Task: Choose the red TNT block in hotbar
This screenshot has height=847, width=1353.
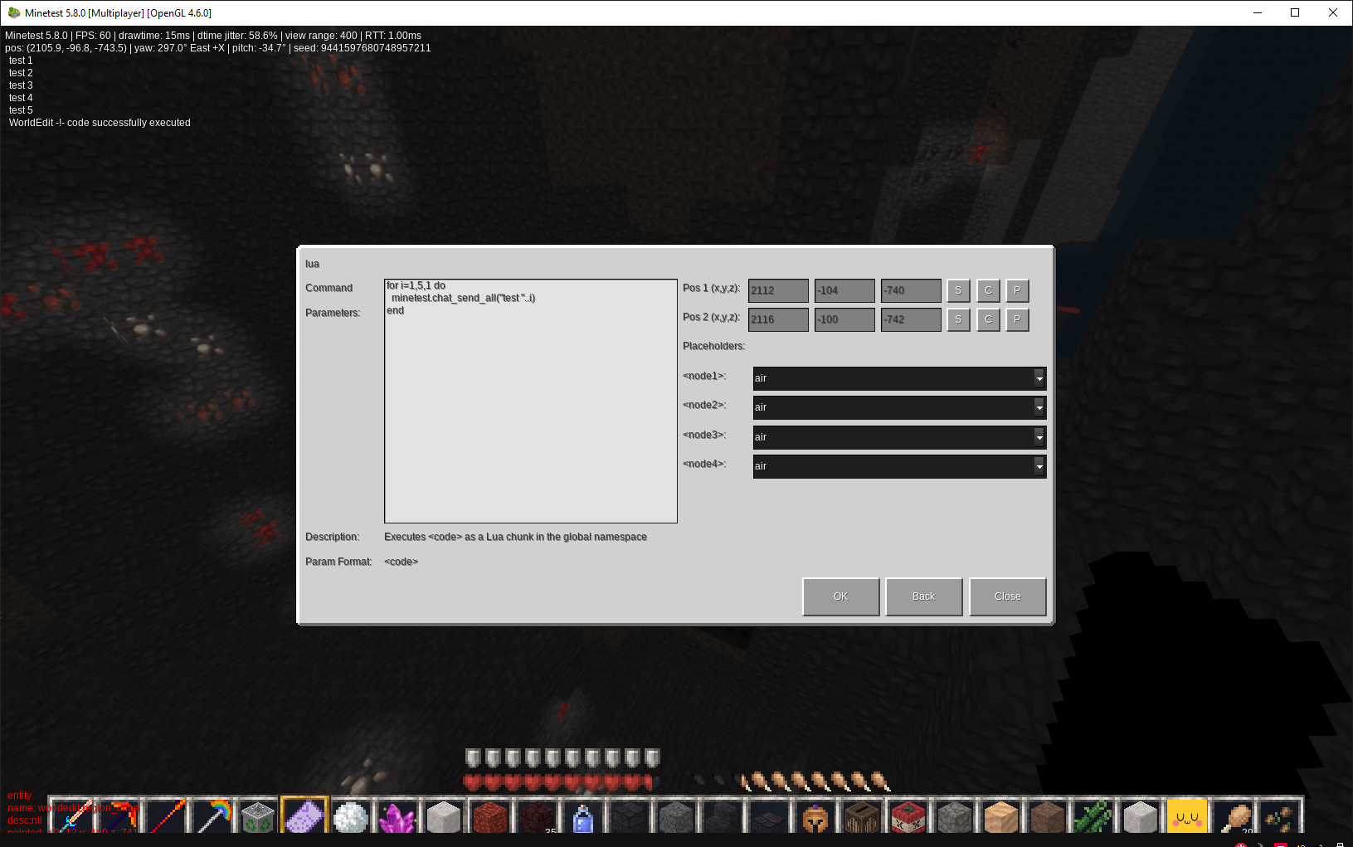Action: click(908, 816)
